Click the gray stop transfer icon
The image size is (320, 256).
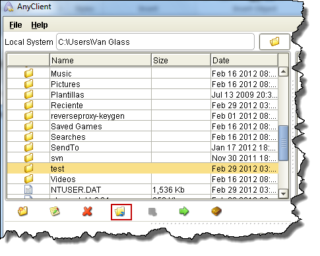(x=152, y=212)
